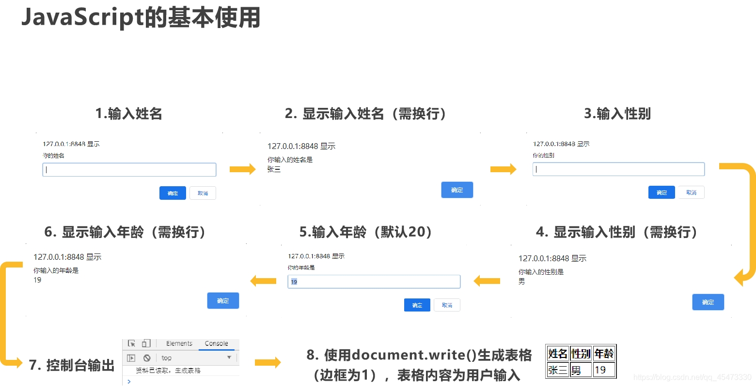Click the label 7. 控制台输出
The width and height of the screenshot is (756, 386).
pyautogui.click(x=72, y=365)
